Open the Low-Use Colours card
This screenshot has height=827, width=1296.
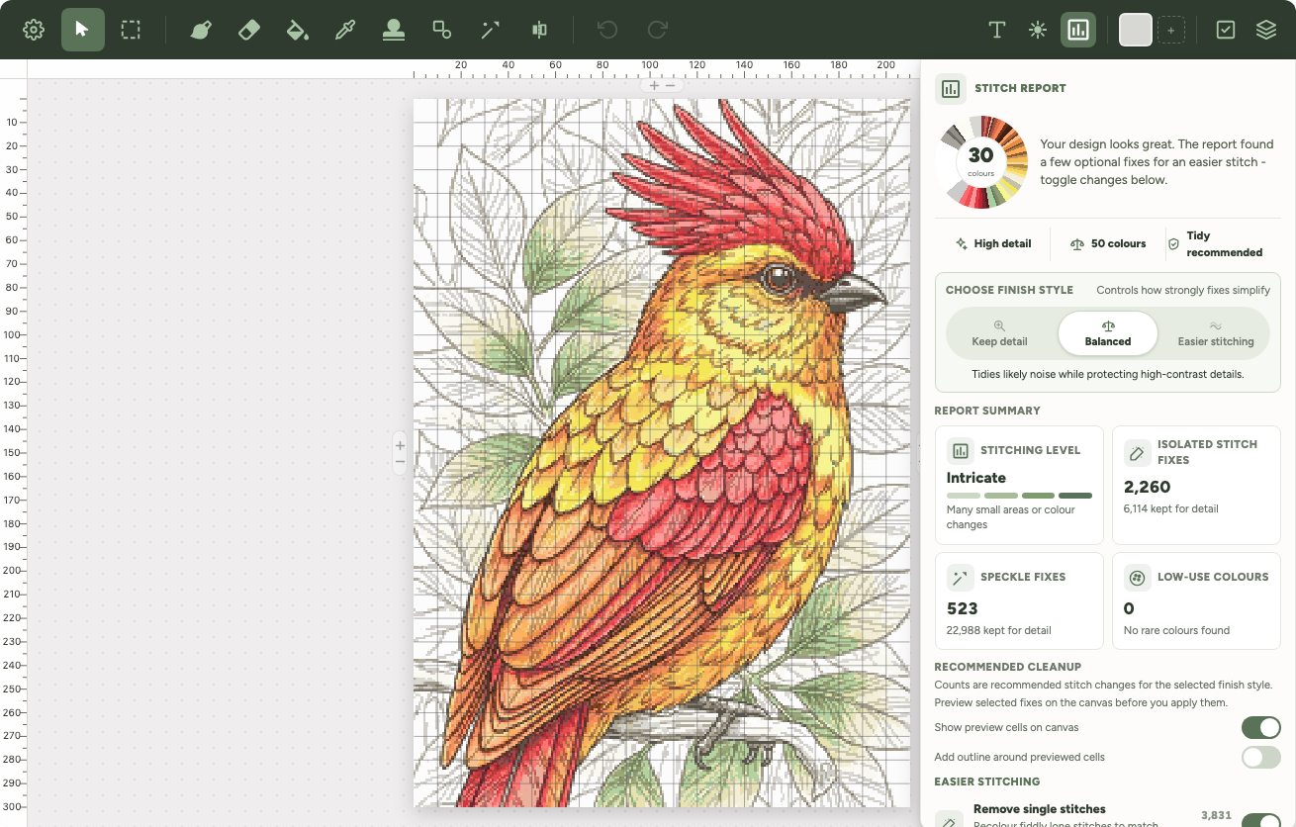[x=1196, y=601]
